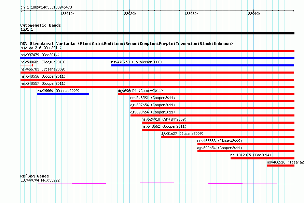This screenshot has height=203, width=304.
Task: Select the nsv466783 (Itsara2009) label
Action: tap(43, 69)
